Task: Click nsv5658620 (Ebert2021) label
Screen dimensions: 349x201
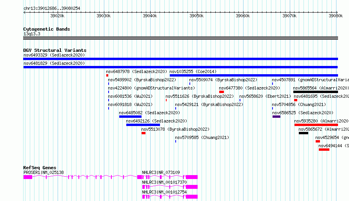Action: [x=265, y=96]
